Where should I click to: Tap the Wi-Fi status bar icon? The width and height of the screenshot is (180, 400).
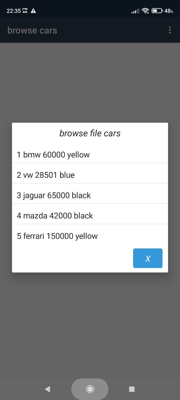pos(145,11)
